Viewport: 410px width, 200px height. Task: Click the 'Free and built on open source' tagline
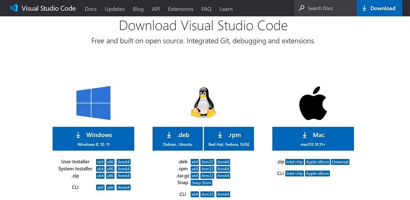click(204, 41)
